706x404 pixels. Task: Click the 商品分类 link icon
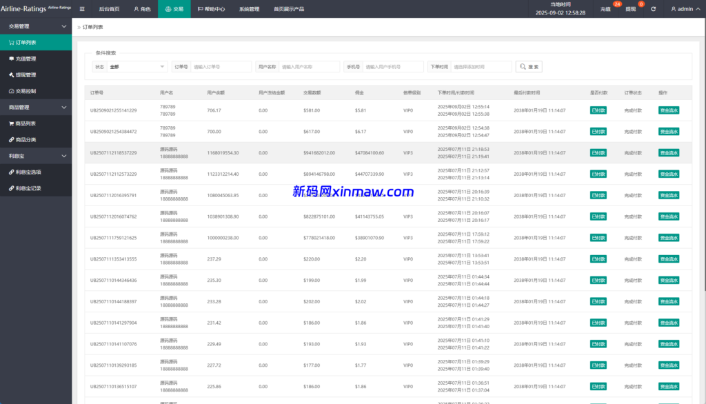click(x=12, y=139)
